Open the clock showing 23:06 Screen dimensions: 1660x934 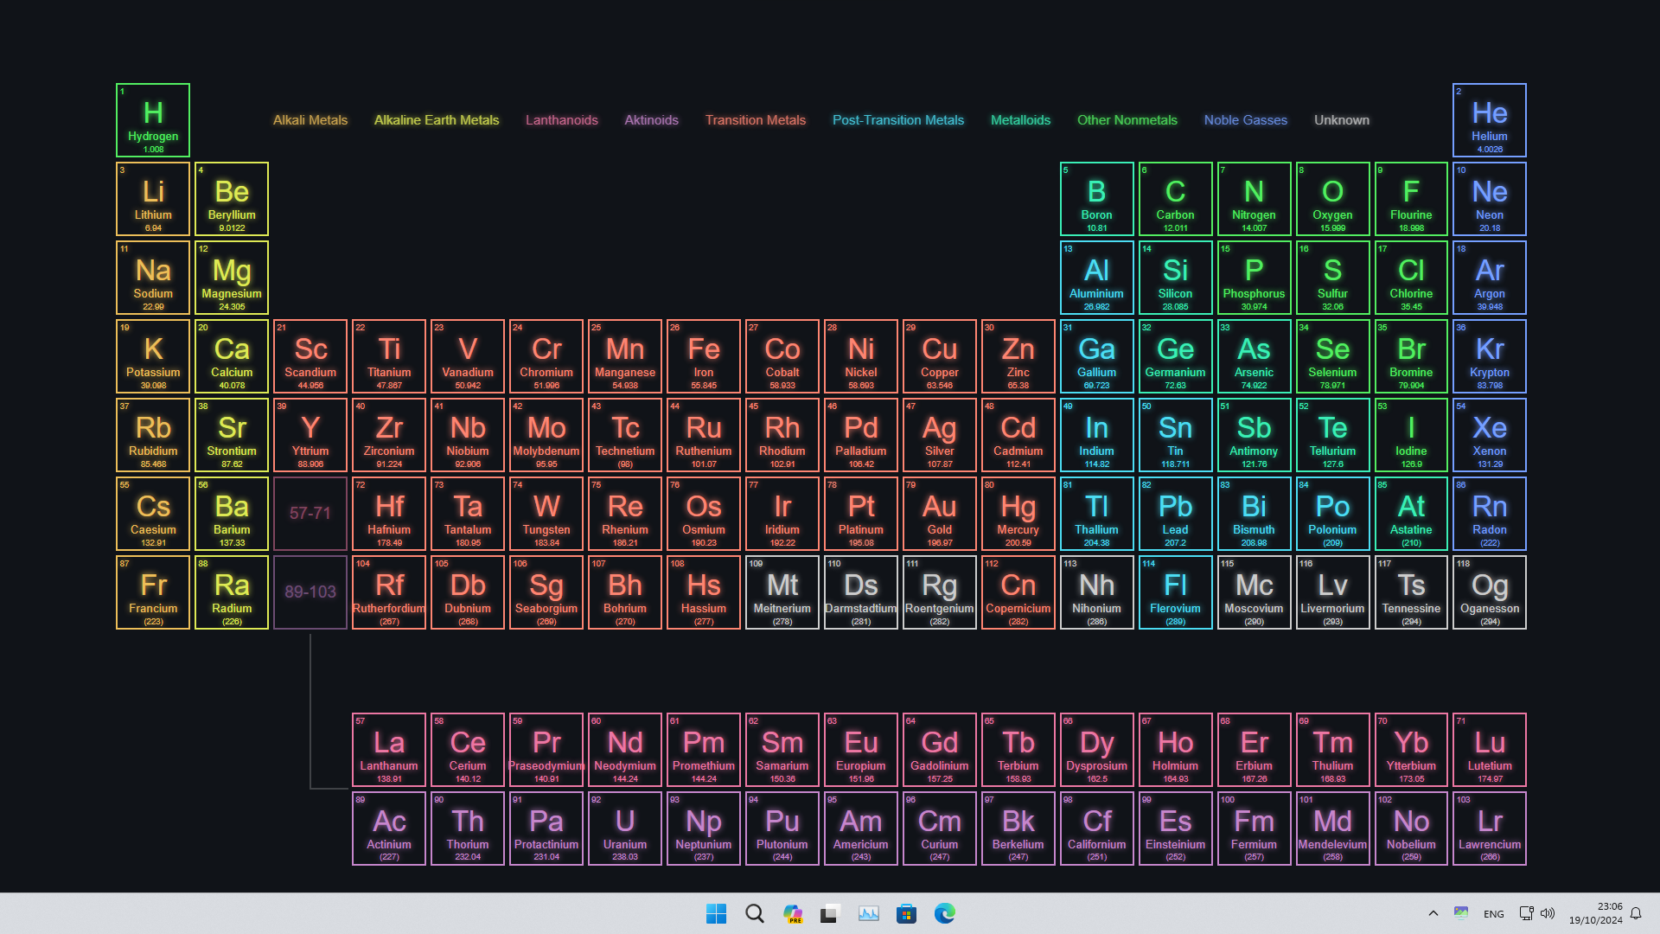1596,913
